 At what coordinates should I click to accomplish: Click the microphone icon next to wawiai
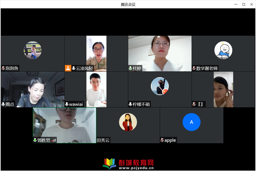point(67,104)
